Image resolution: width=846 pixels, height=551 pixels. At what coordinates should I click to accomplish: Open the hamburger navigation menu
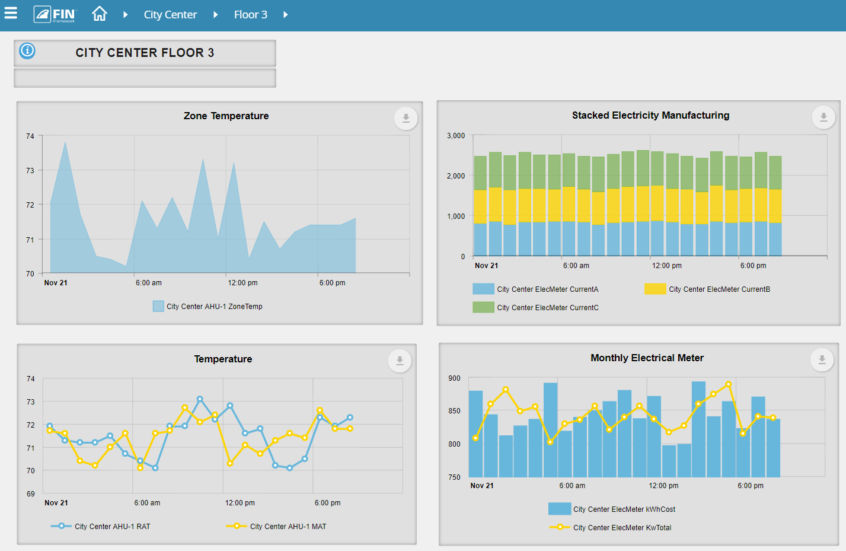click(x=11, y=13)
